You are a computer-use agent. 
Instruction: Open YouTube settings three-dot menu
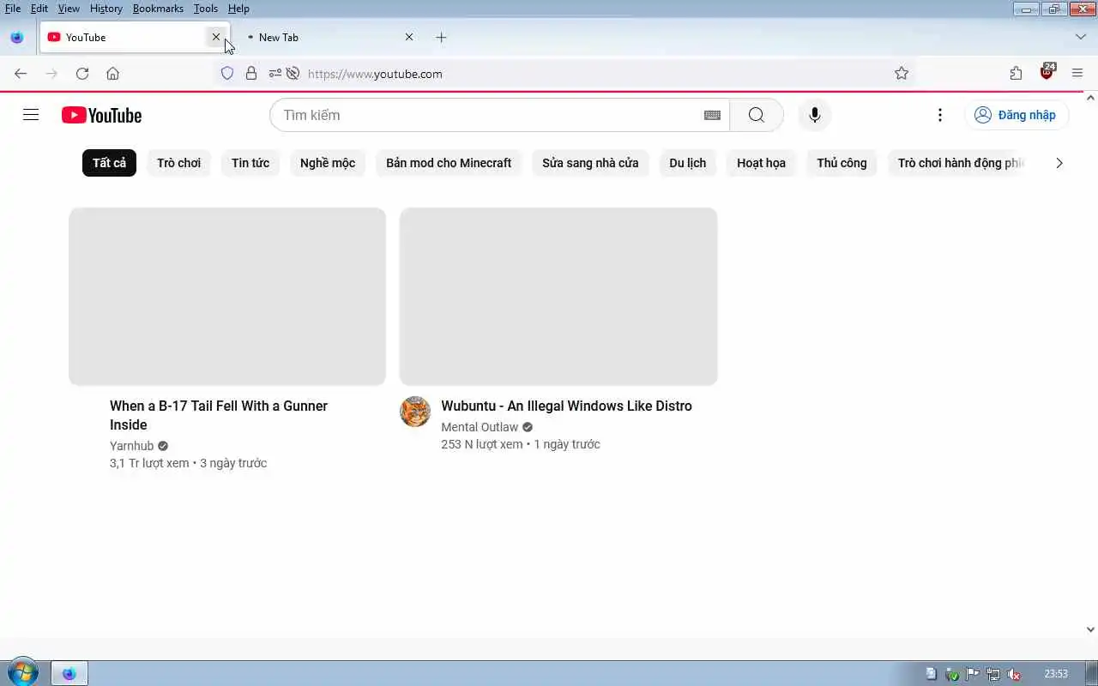point(939,115)
